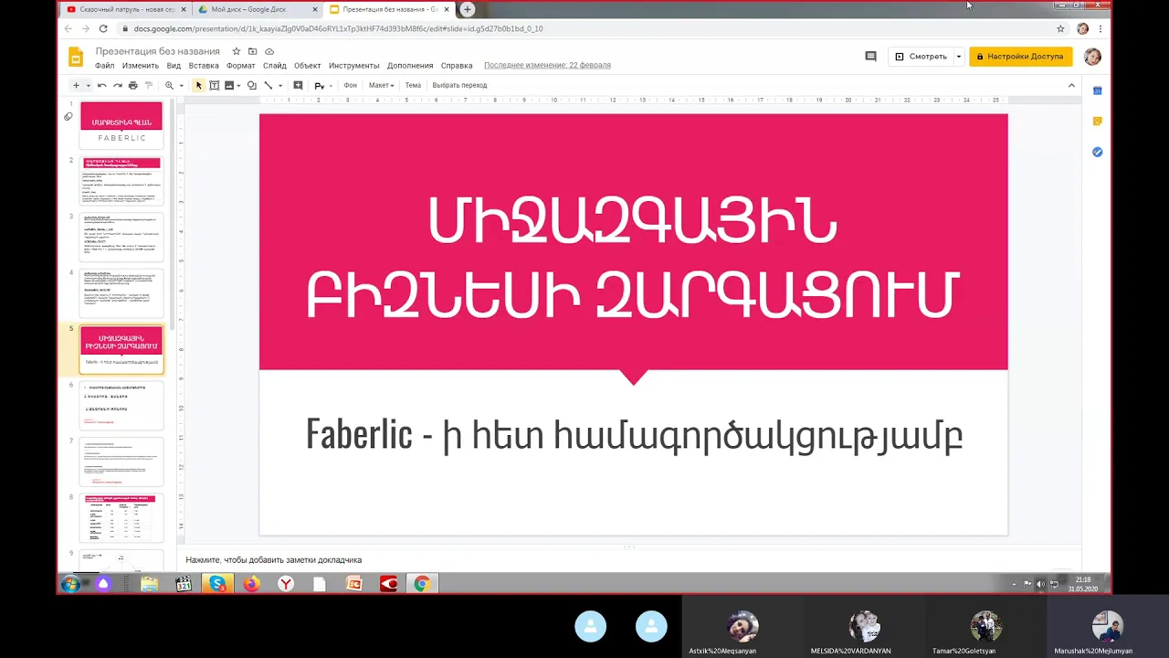Select the text box tool
The image size is (1169, 658).
click(x=214, y=85)
